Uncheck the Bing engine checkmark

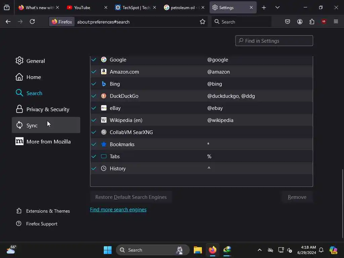click(x=94, y=84)
